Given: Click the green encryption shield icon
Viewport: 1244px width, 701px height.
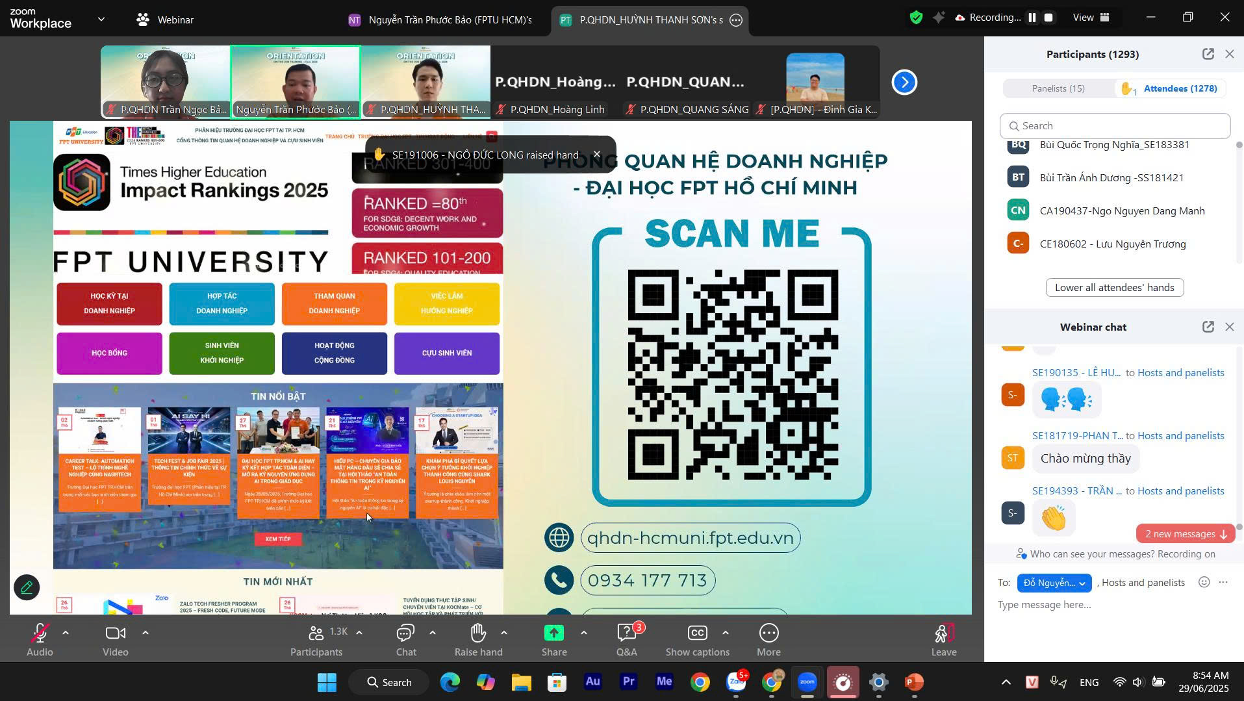Looking at the screenshot, I should click(916, 18).
